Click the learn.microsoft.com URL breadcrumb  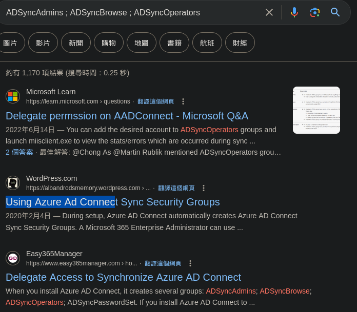(78, 101)
